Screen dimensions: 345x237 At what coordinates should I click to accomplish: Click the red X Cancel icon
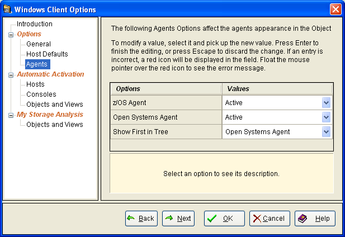pos(257,219)
